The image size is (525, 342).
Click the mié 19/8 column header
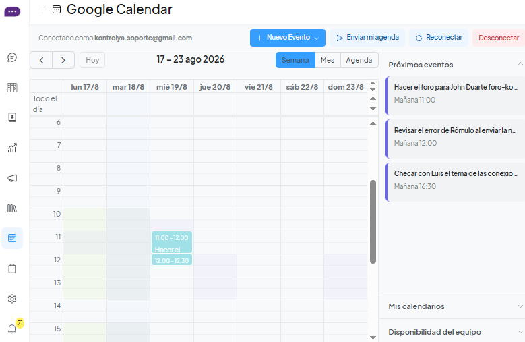click(x=172, y=87)
